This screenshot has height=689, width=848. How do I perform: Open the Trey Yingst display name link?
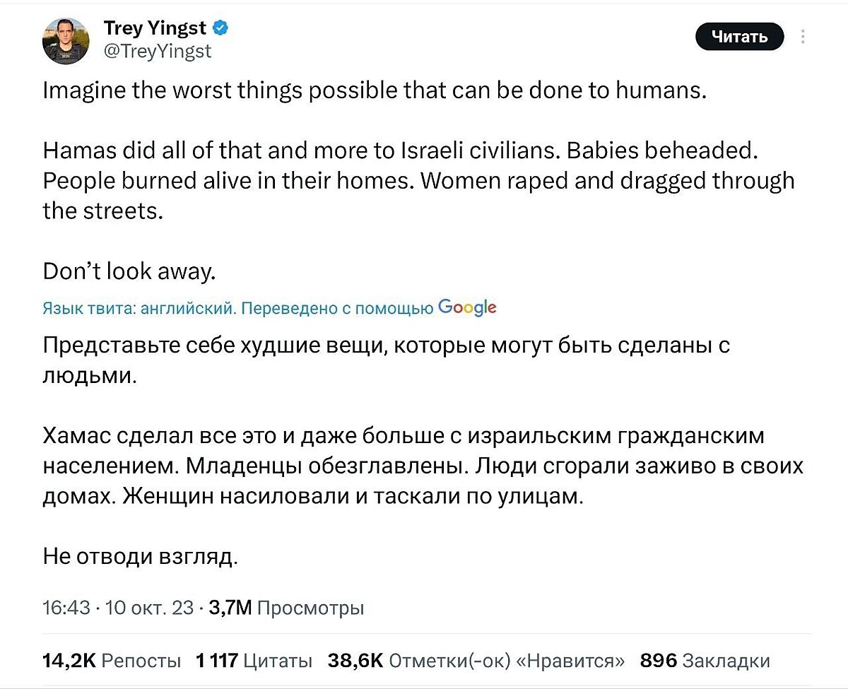click(155, 28)
